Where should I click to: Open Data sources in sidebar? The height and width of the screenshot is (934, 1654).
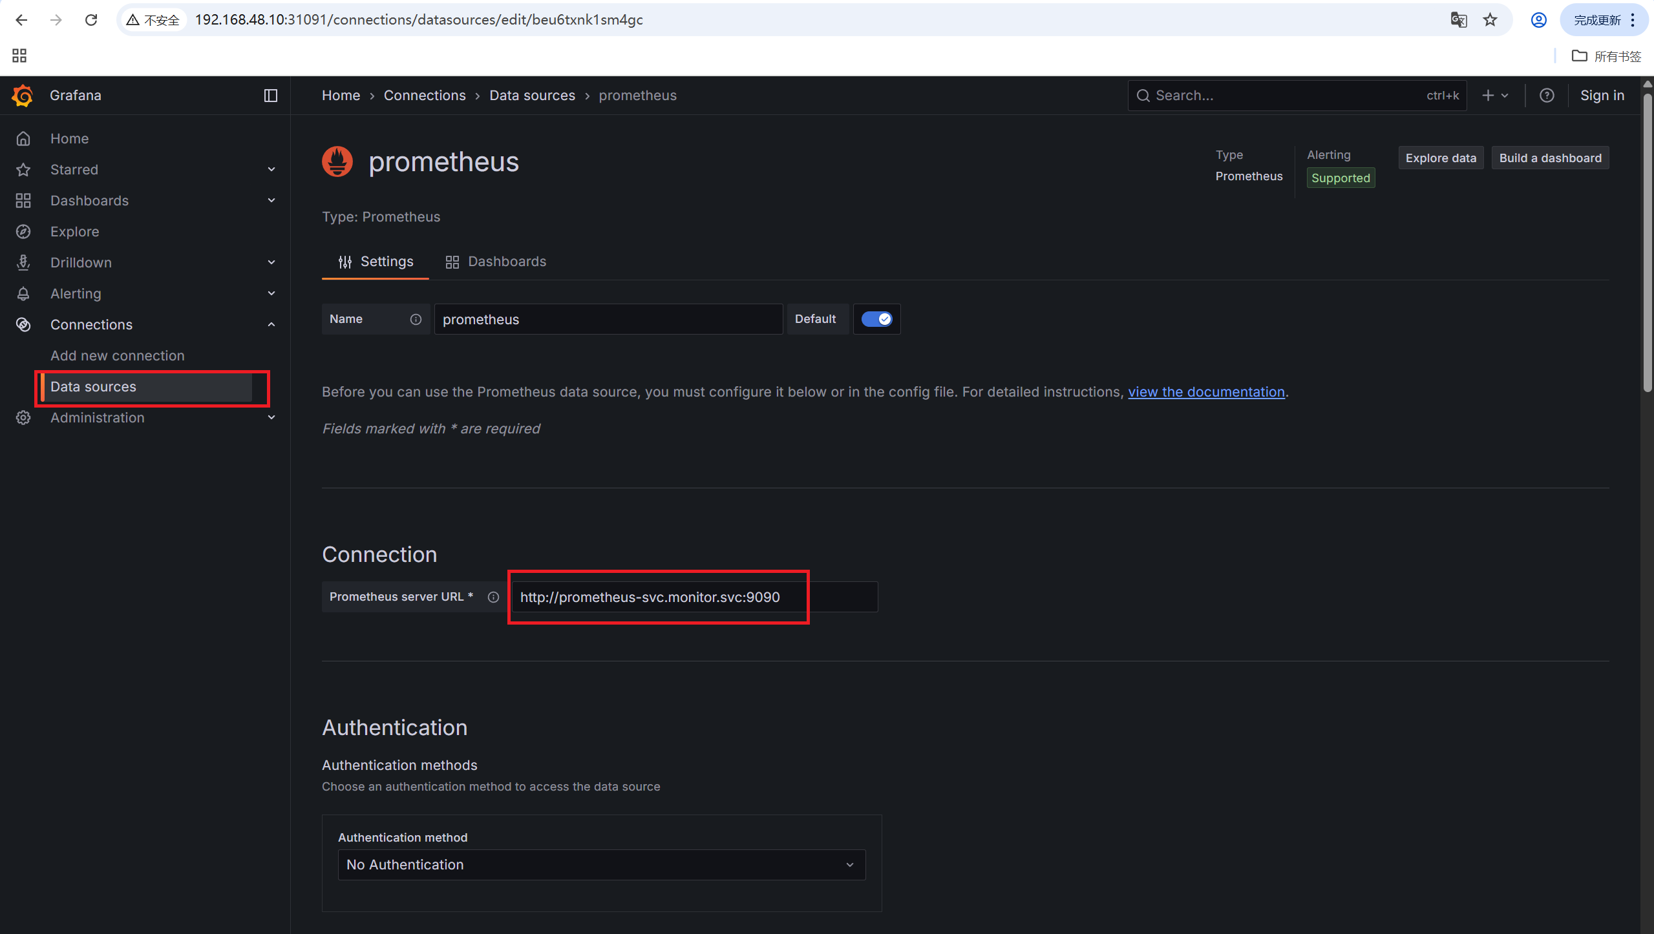tap(147, 387)
